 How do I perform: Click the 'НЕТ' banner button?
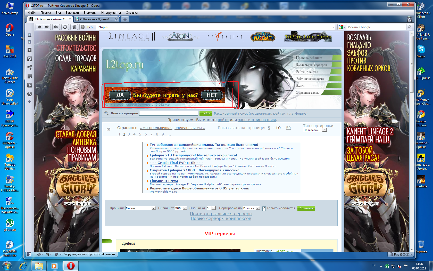[x=212, y=95]
